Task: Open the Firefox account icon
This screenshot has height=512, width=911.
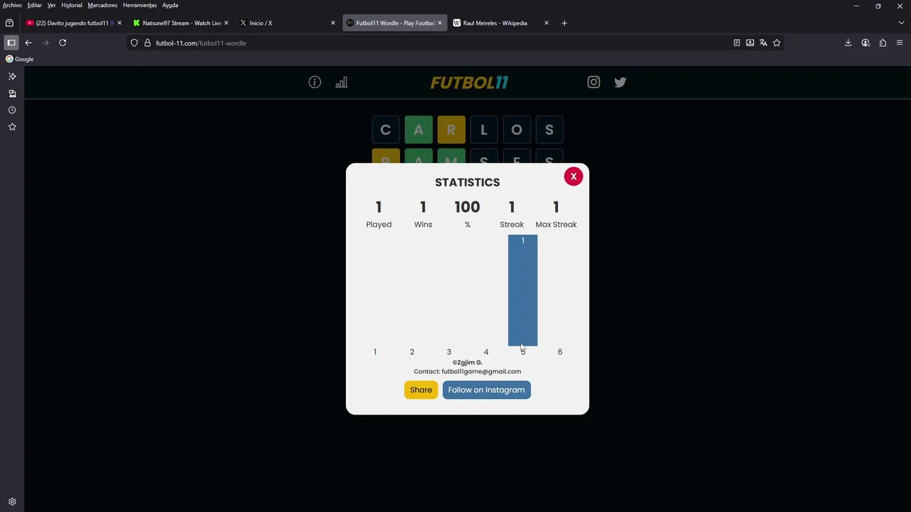Action: pos(865,43)
